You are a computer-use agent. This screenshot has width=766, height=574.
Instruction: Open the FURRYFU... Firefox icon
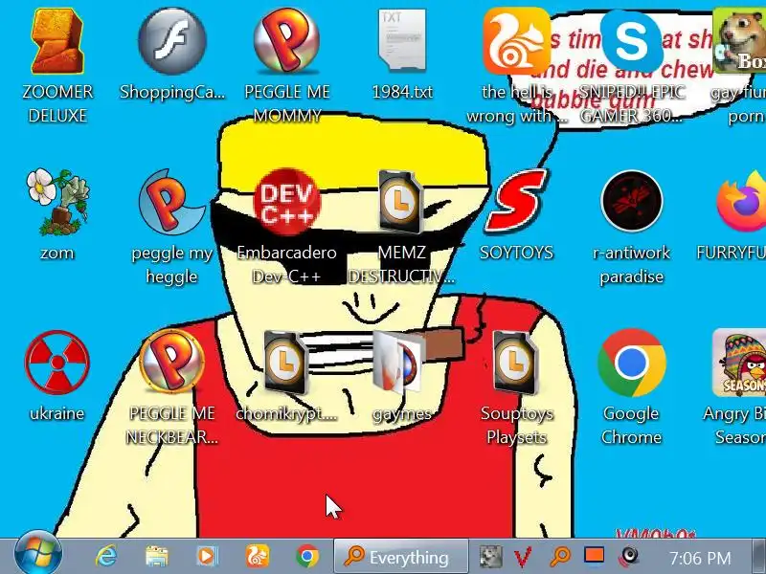click(740, 202)
